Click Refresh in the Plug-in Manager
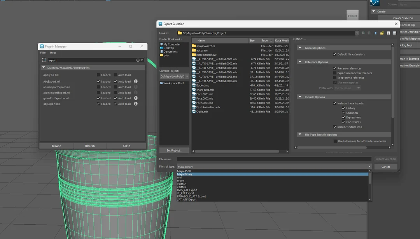The height and width of the screenshot is (239, 420). pyautogui.click(x=90, y=145)
